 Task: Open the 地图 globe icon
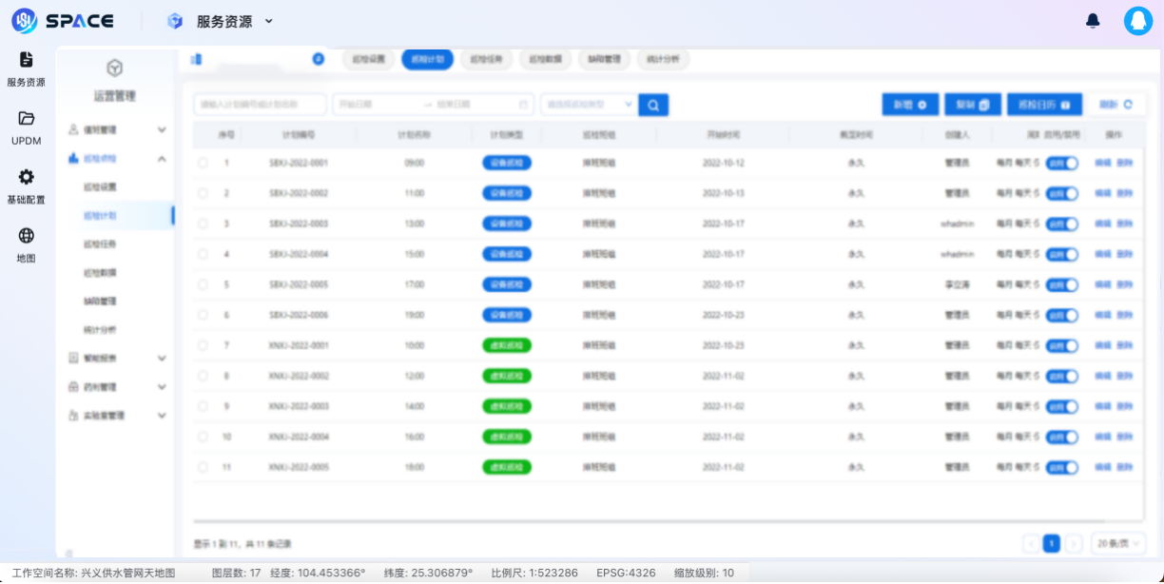click(26, 245)
